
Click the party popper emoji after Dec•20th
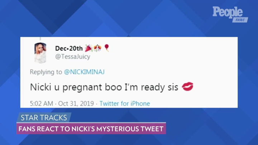[89, 48]
